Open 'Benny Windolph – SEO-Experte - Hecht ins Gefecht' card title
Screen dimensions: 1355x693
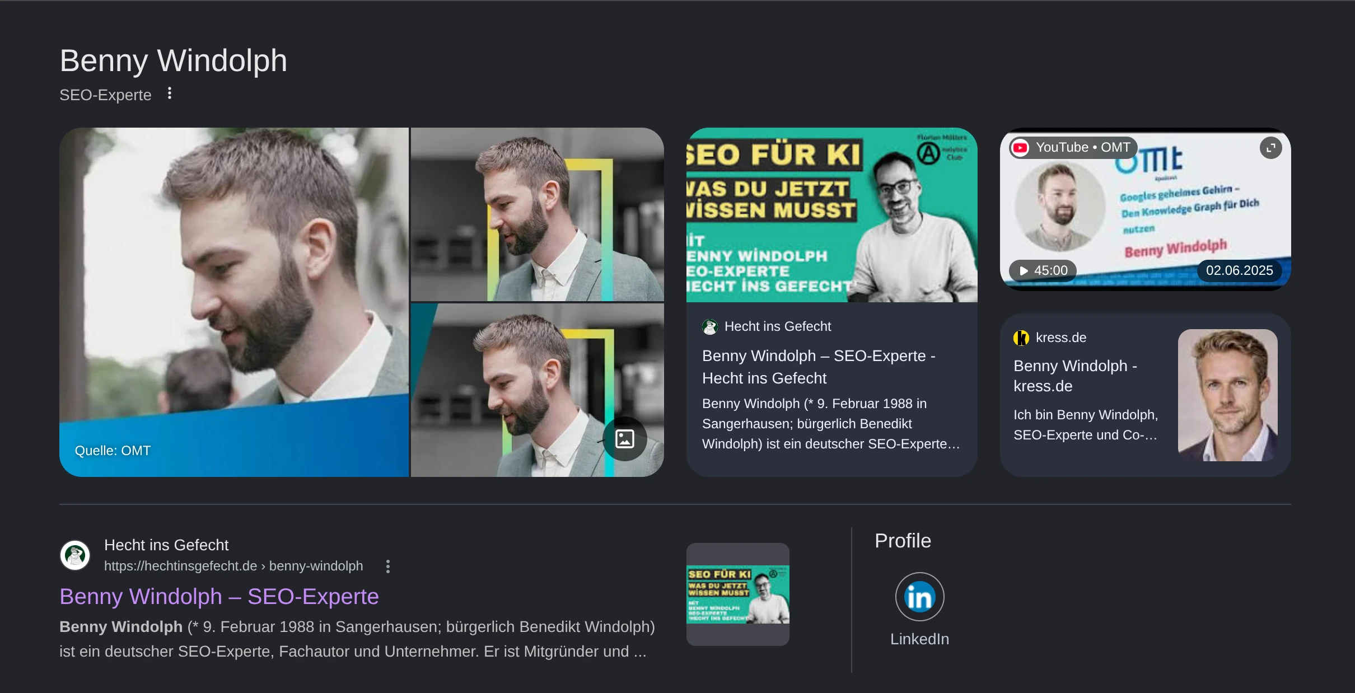pos(819,367)
